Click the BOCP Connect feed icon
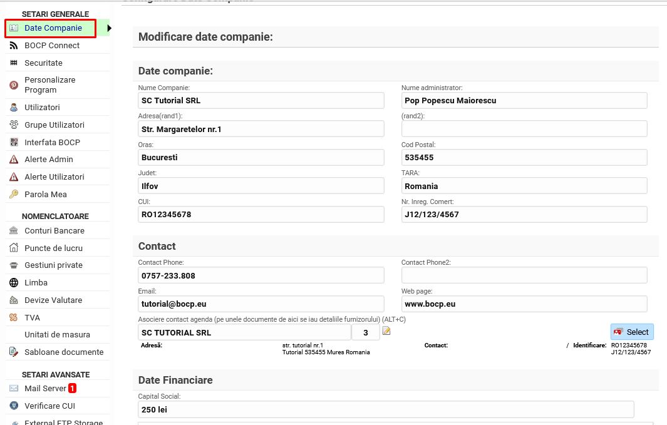Image resolution: width=667 pixels, height=425 pixels. [14, 46]
